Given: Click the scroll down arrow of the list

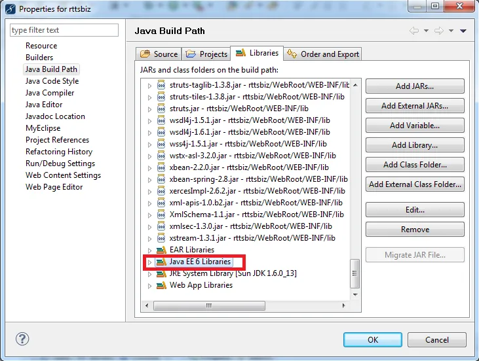Looking at the screenshot, I should (355, 294).
